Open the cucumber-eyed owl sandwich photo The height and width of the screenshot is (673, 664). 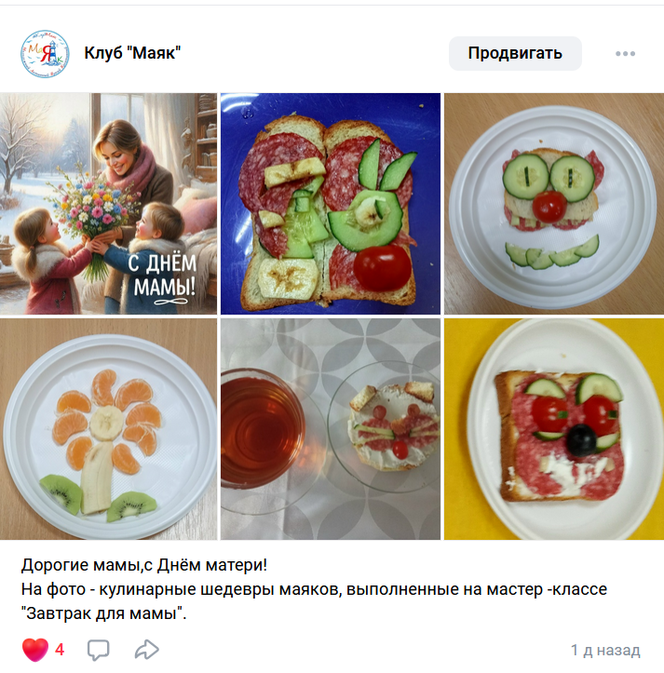(x=554, y=204)
